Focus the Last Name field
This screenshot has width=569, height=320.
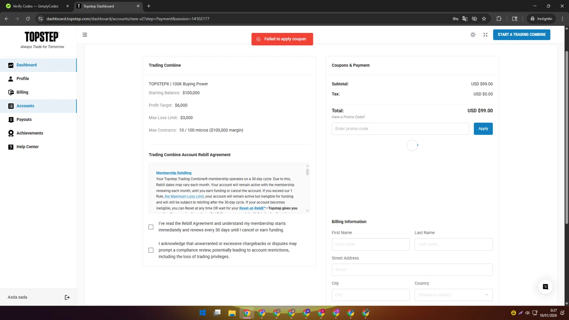(x=454, y=245)
